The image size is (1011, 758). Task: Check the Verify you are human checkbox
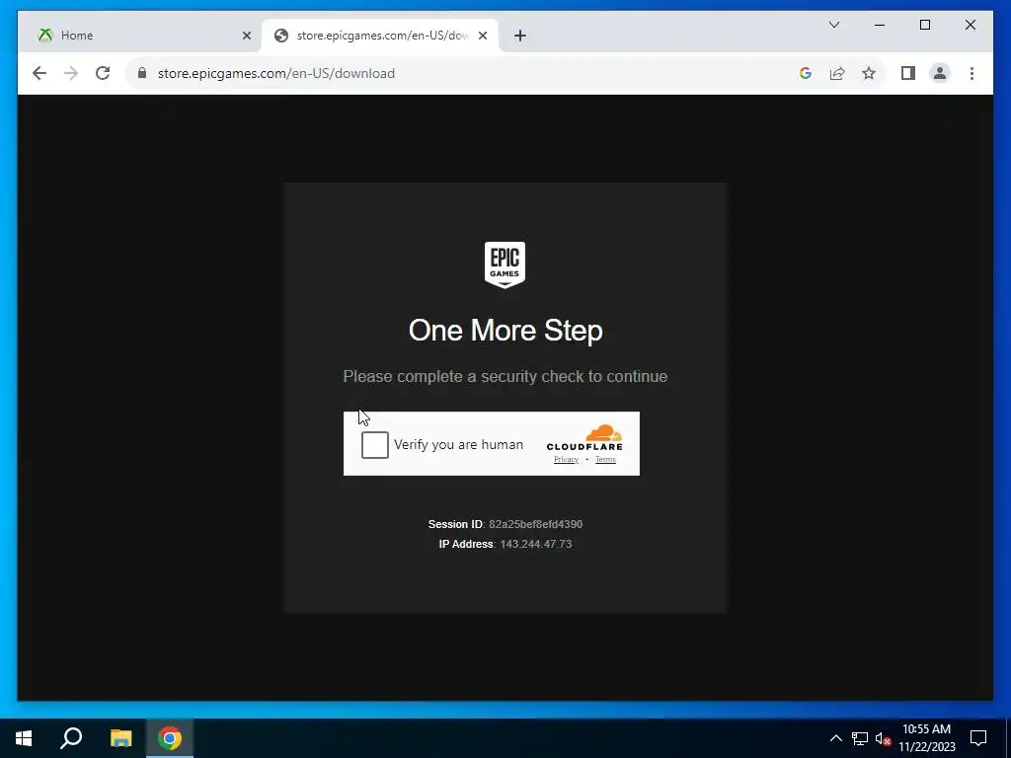click(x=374, y=445)
